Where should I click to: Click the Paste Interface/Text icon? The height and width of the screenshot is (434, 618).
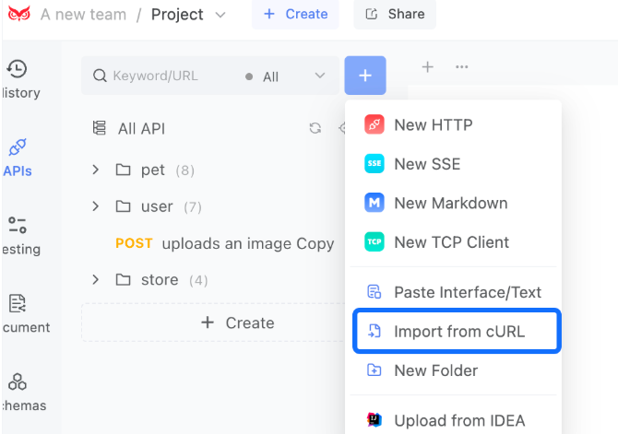[374, 292]
